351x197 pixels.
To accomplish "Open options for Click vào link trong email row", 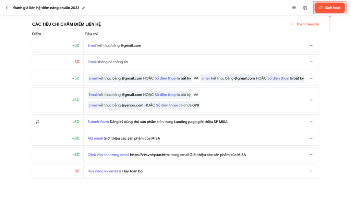I will (x=312, y=155).
